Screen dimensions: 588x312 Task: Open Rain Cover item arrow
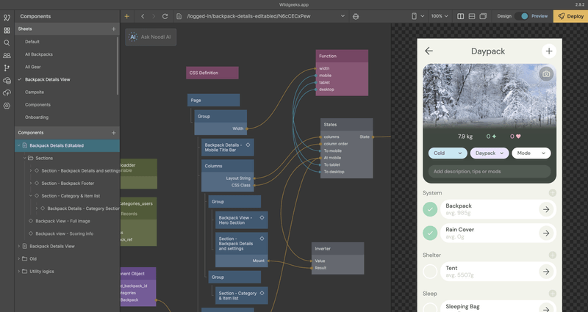point(546,233)
